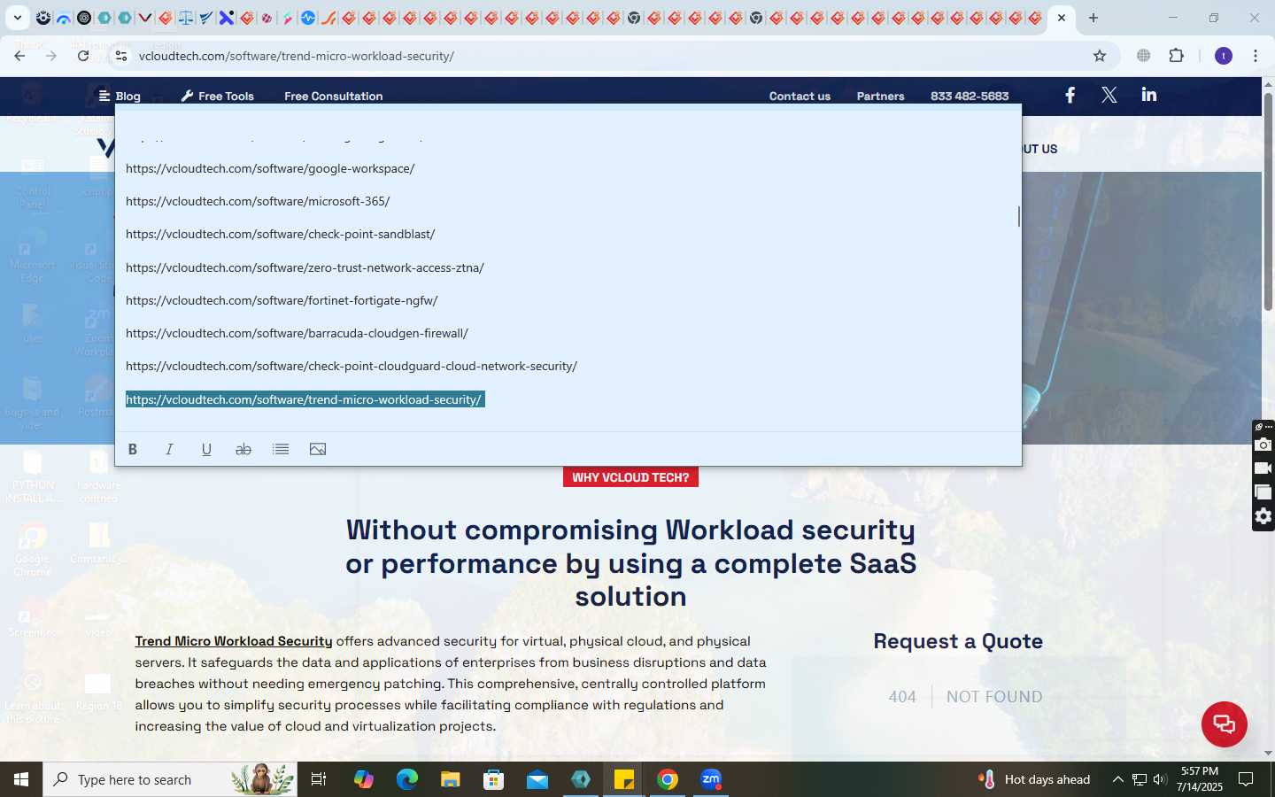Viewport: 1275px width, 797px height.
Task: Show hidden system tray icons
Action: pos(1117,779)
